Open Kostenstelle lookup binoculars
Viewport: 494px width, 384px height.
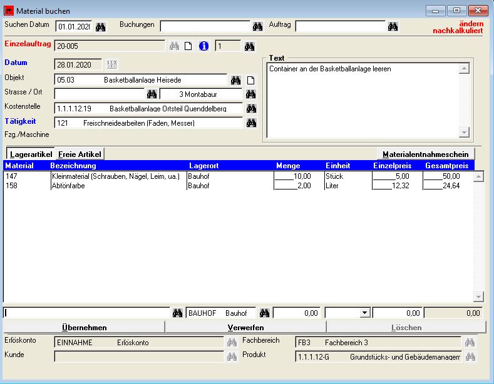tap(251, 108)
